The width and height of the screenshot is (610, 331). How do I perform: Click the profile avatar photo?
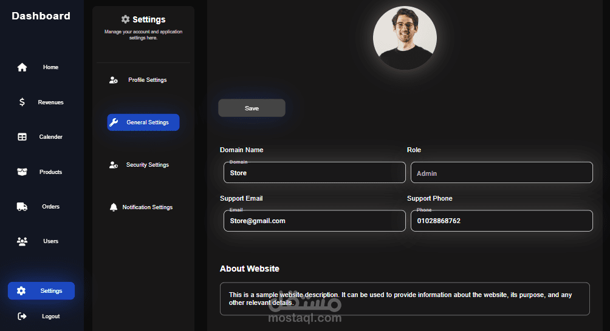[405, 38]
